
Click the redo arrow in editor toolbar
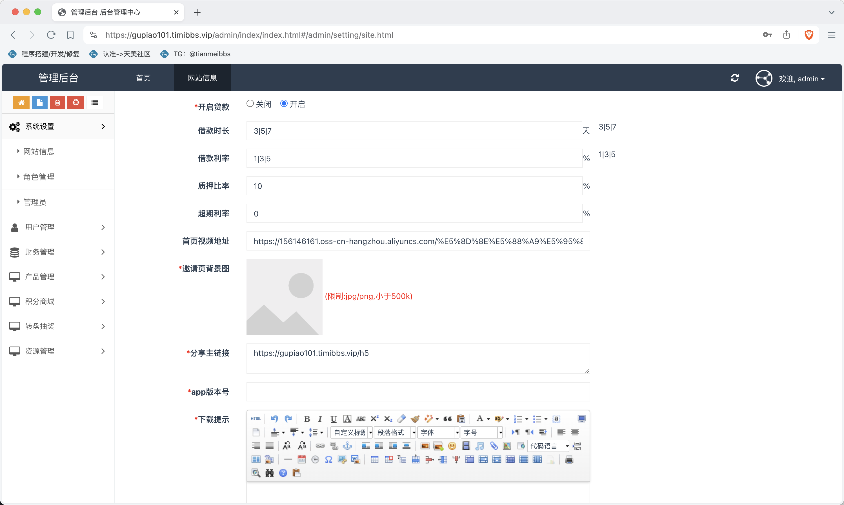[288, 419]
